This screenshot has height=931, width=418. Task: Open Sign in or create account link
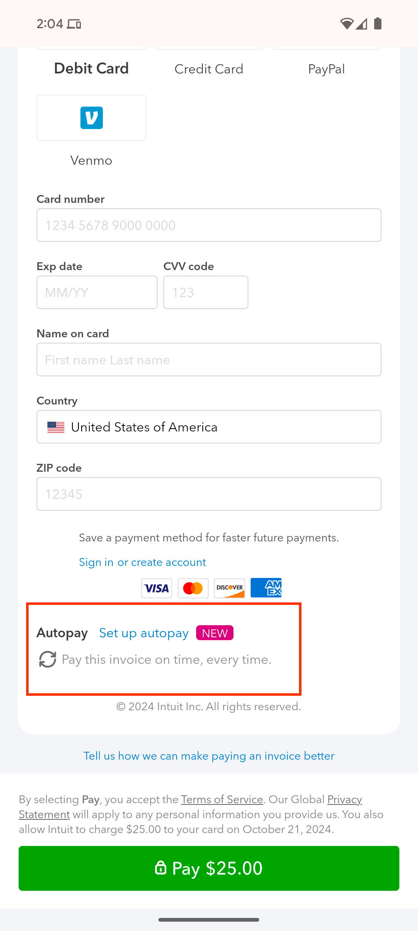(142, 562)
